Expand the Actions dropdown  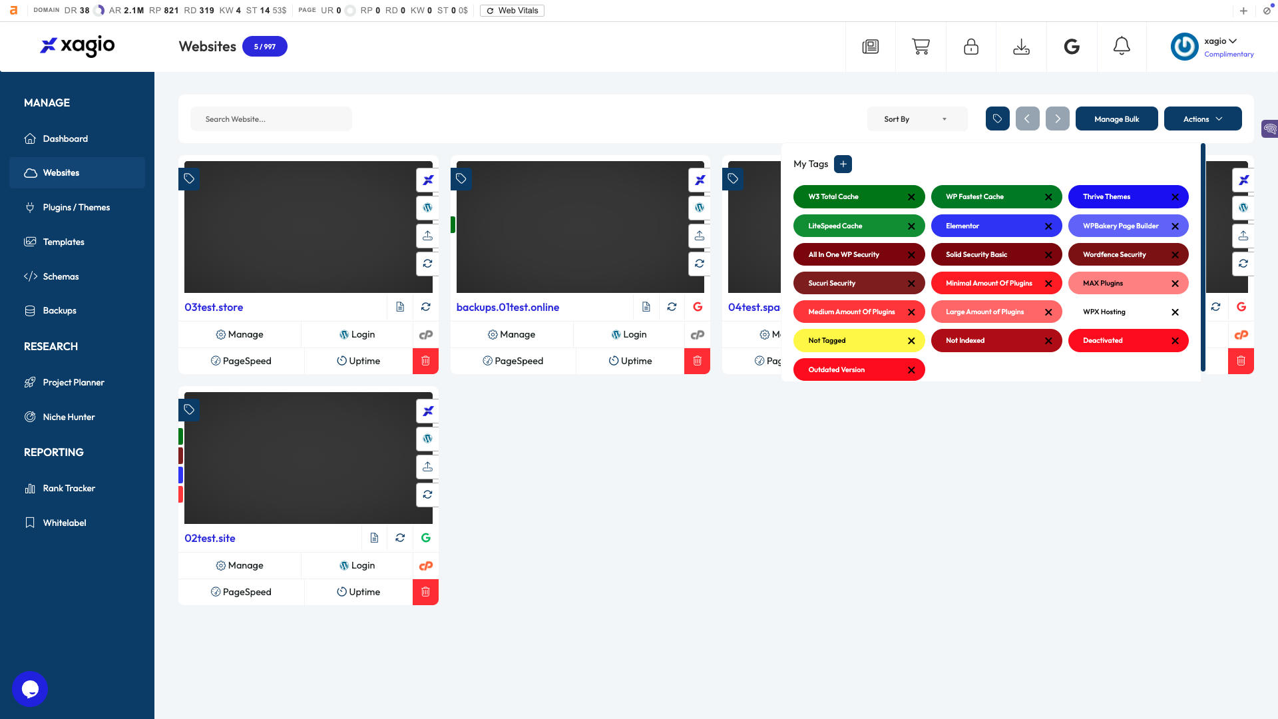coord(1203,119)
